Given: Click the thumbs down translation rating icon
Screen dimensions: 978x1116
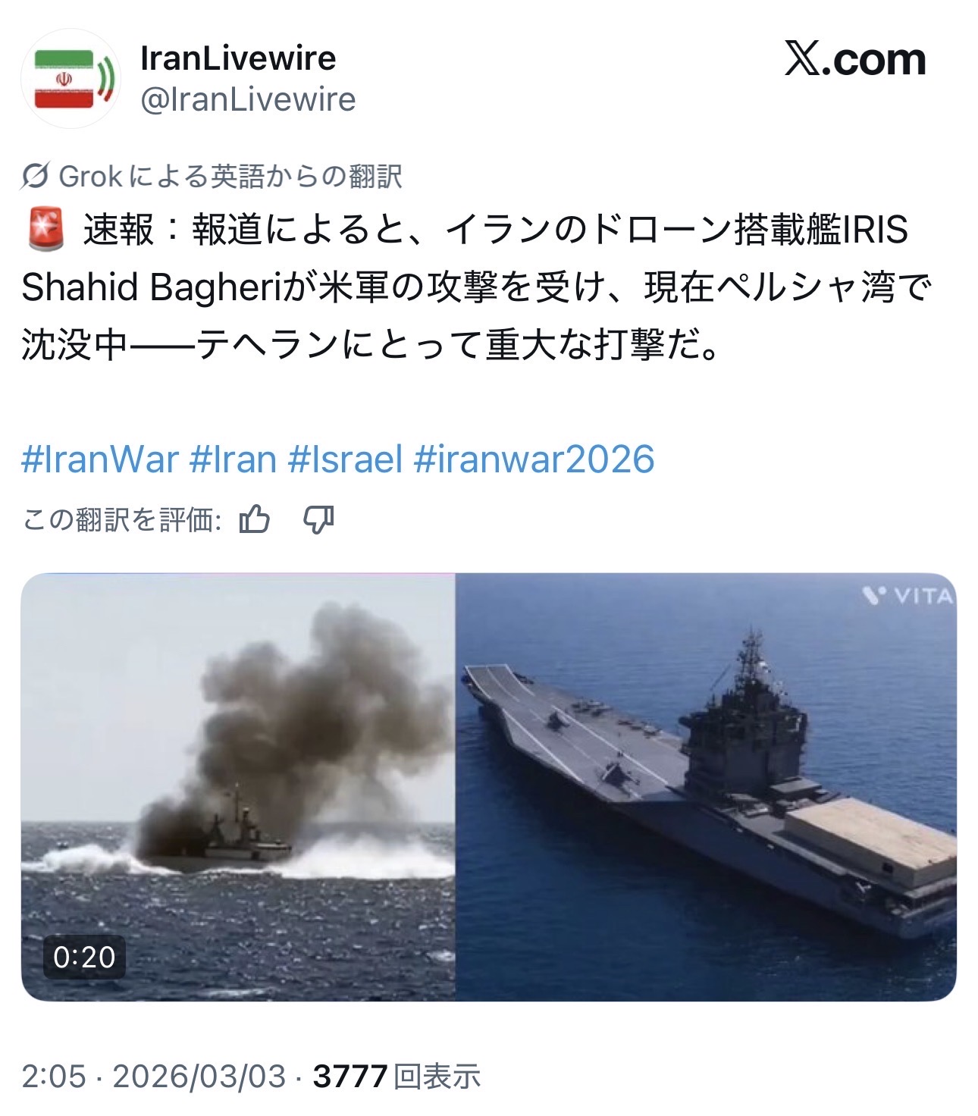Looking at the screenshot, I should click(x=318, y=520).
